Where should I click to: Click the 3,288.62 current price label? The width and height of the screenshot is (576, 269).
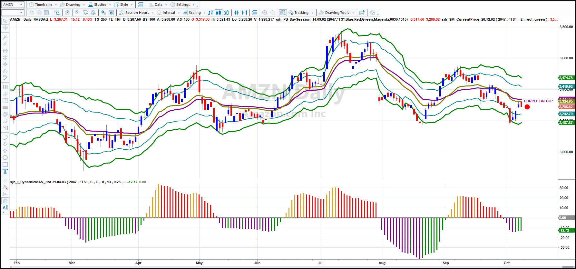pyautogui.click(x=566, y=107)
